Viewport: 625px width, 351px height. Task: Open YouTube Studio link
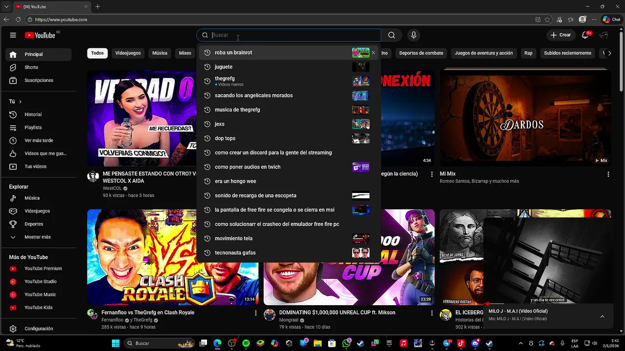(x=38, y=282)
